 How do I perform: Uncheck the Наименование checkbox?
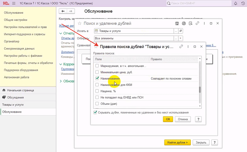pos(97,78)
